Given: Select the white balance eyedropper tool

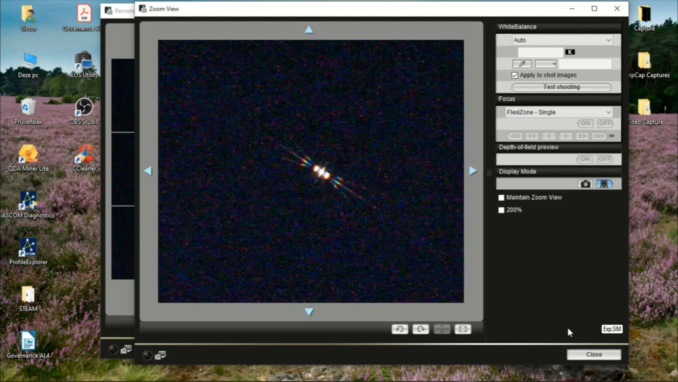Looking at the screenshot, I should click(x=522, y=64).
